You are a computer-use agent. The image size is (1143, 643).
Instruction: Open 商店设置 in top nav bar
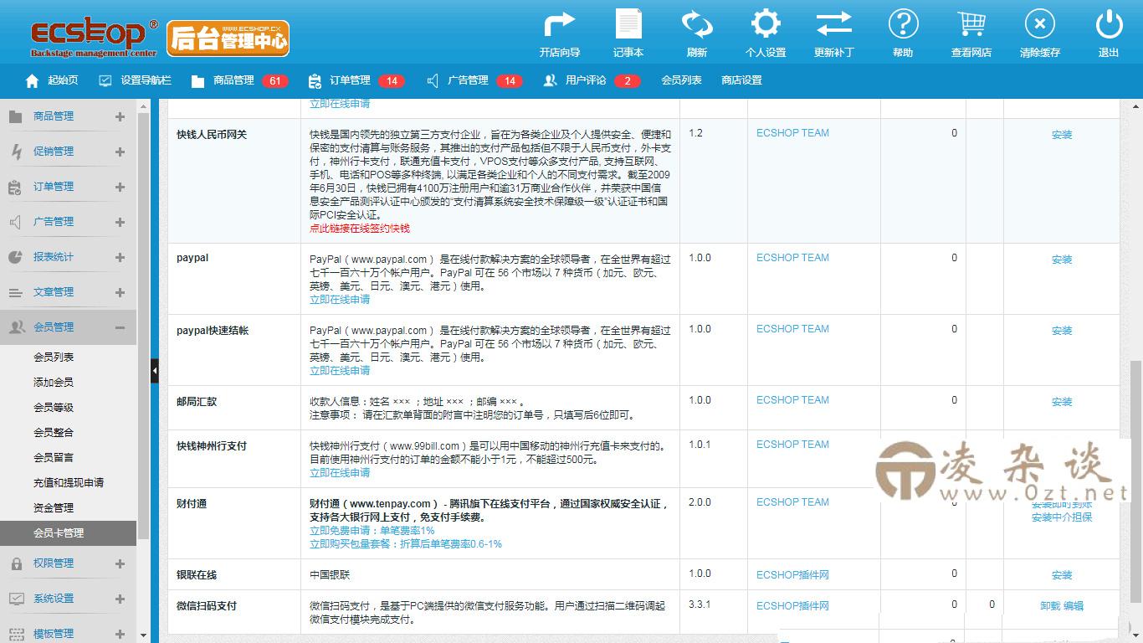coord(741,80)
